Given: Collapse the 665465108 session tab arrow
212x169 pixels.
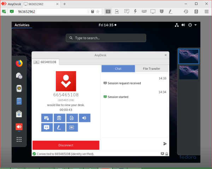Looking at the screenshot, I should [36, 62].
